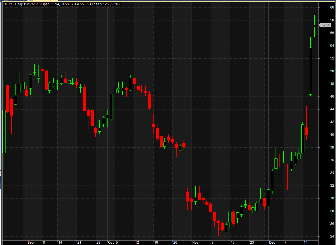This screenshot has width=336, height=245.
Task: Click the Sep month label on date axis
Action: pos(31,243)
